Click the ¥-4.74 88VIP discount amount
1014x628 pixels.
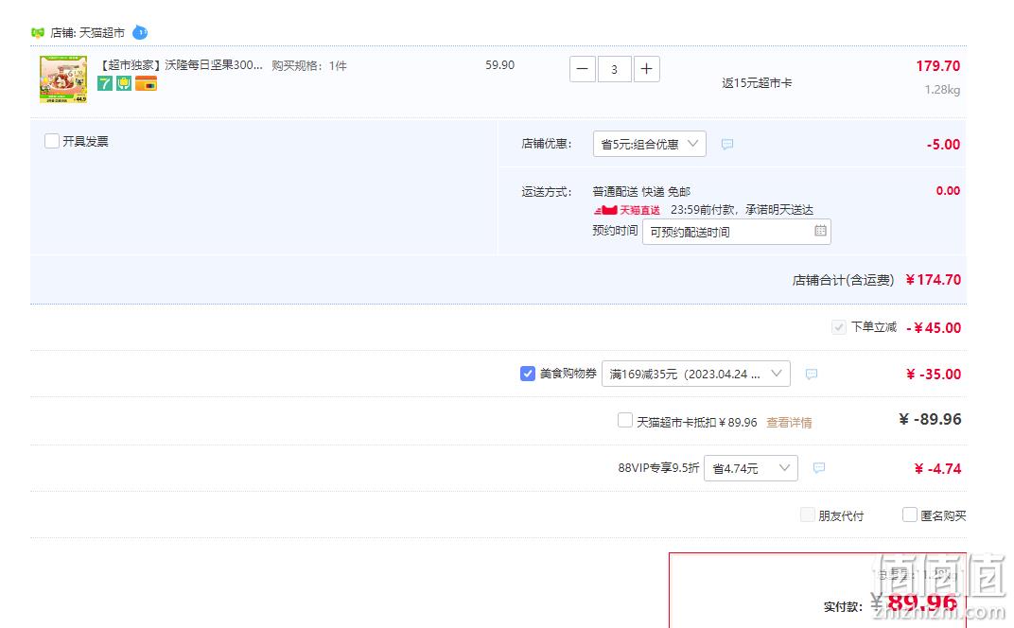coord(937,469)
